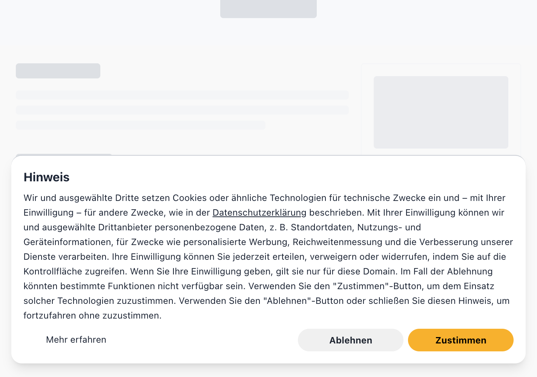Image resolution: width=537 pixels, height=377 pixels.
Task: Click the top center logo placeholder
Action: point(268,9)
